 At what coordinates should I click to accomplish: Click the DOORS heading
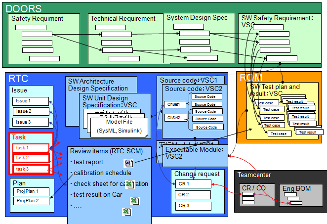pyautogui.click(x=24, y=9)
